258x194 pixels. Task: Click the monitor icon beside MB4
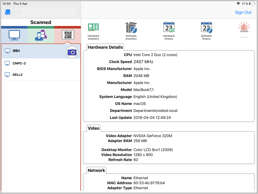[7, 51]
